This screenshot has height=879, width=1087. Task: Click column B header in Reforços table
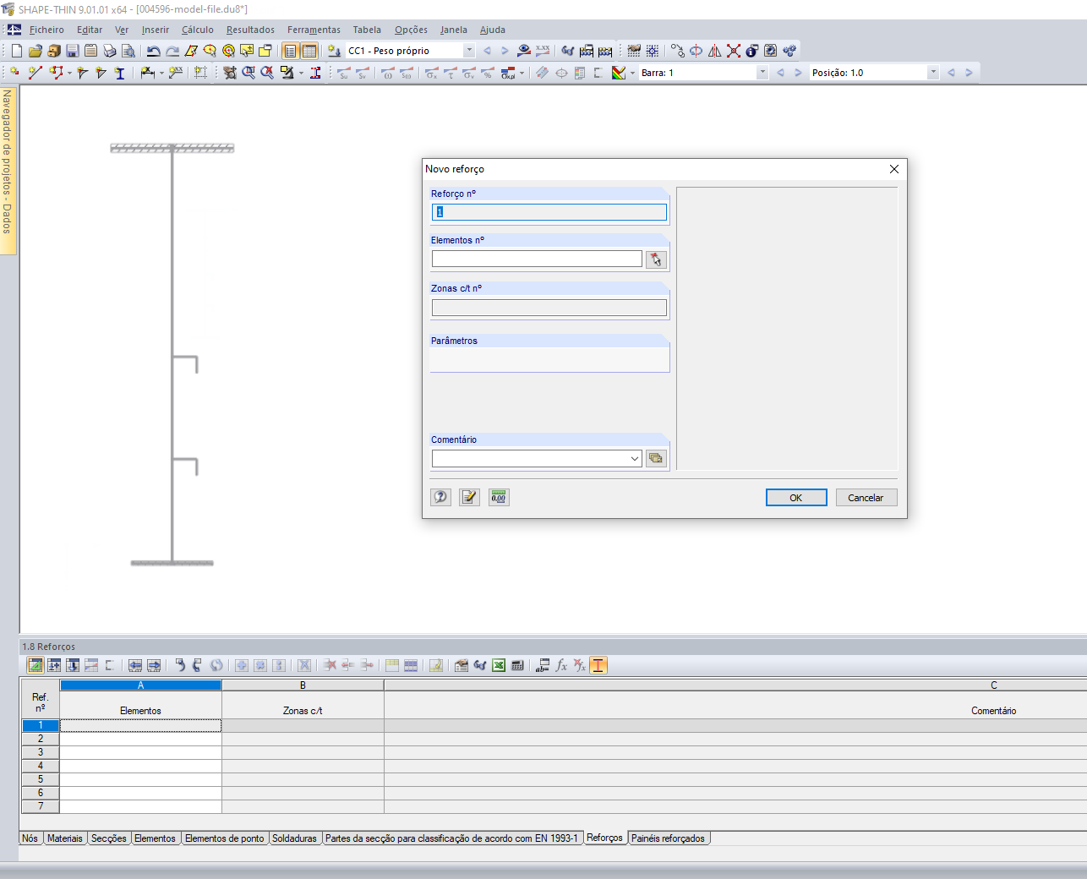303,685
